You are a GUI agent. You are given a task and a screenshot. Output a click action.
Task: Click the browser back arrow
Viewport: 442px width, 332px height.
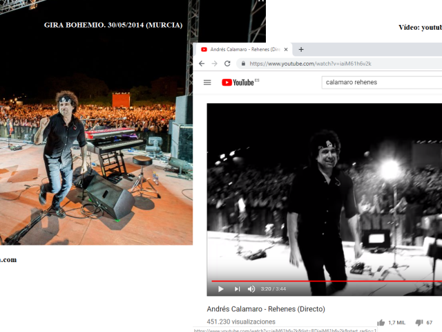[202, 64]
